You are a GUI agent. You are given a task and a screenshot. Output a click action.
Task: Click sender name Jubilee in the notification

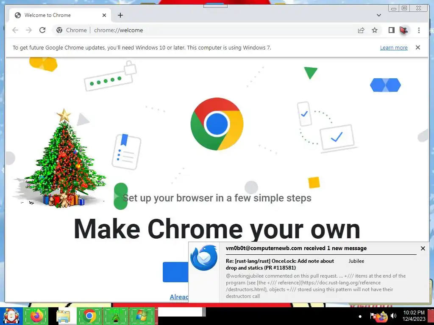356,261
